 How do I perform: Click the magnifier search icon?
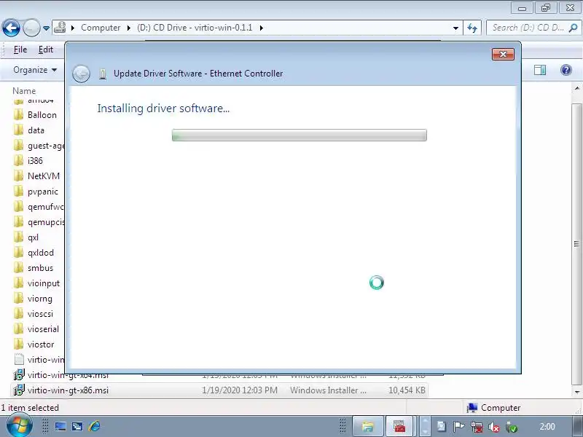574,28
